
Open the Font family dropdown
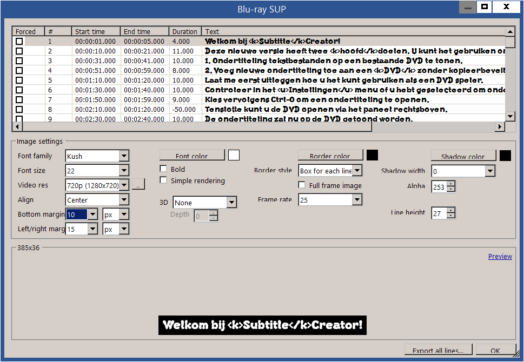pyautogui.click(x=124, y=156)
